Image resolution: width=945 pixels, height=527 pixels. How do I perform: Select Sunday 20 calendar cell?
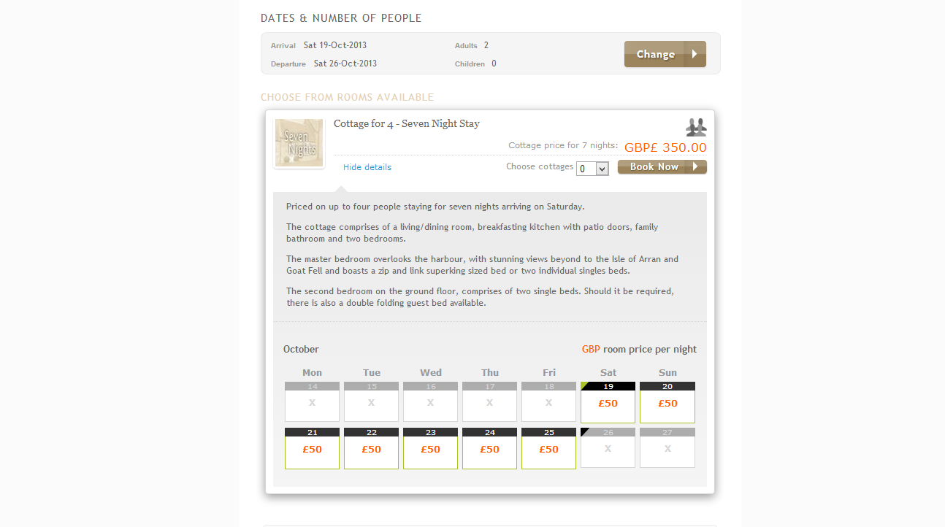(x=667, y=402)
